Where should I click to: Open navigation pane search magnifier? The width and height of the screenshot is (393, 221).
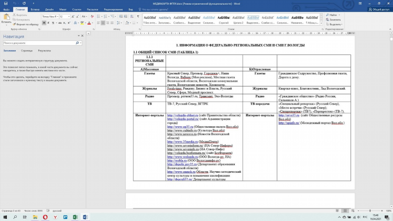click(77, 43)
